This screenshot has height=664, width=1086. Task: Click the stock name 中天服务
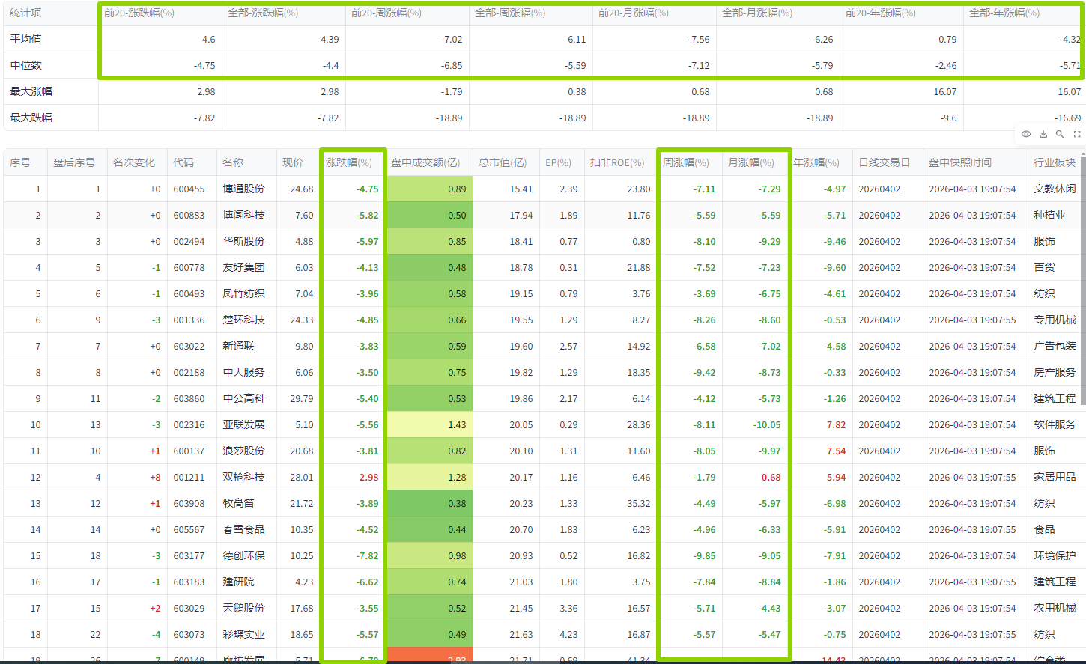tap(243, 372)
